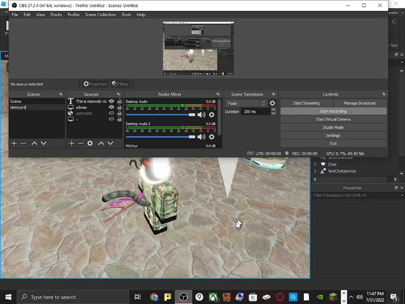Mute Desktop Audio speaker icon
The width and height of the screenshot is (405, 304).
click(201, 115)
